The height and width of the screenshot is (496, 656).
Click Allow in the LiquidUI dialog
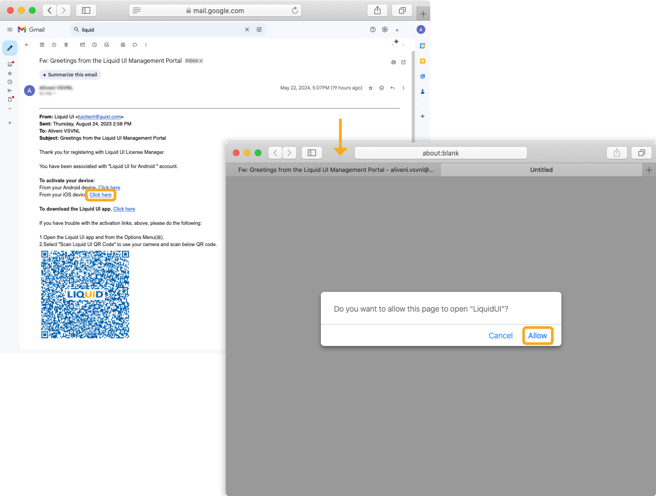click(x=537, y=336)
